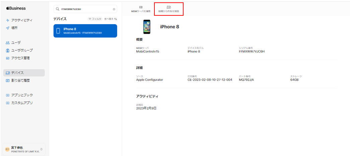Select the デバイス sidebar item
Screen dimensions: 350x156
[x=24, y=73]
